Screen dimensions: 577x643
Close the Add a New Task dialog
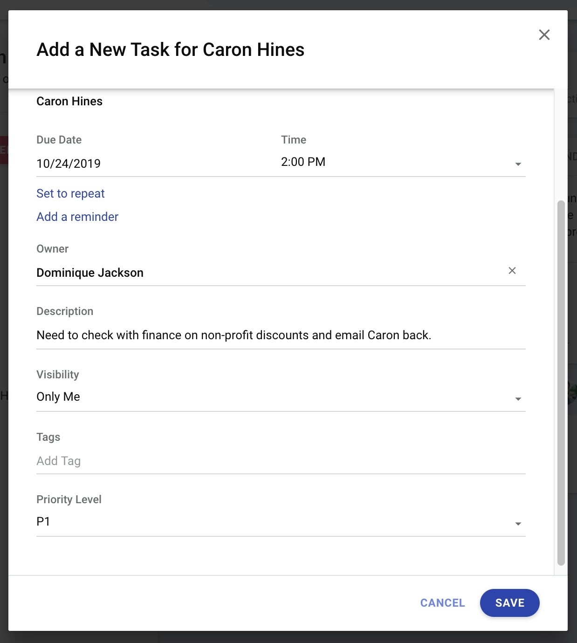tap(544, 35)
